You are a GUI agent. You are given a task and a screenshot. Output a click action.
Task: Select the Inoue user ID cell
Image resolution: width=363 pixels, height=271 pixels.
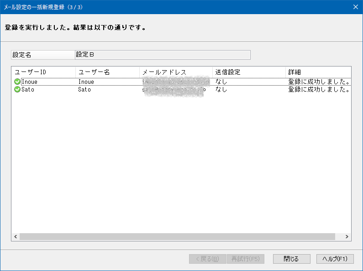click(x=29, y=82)
